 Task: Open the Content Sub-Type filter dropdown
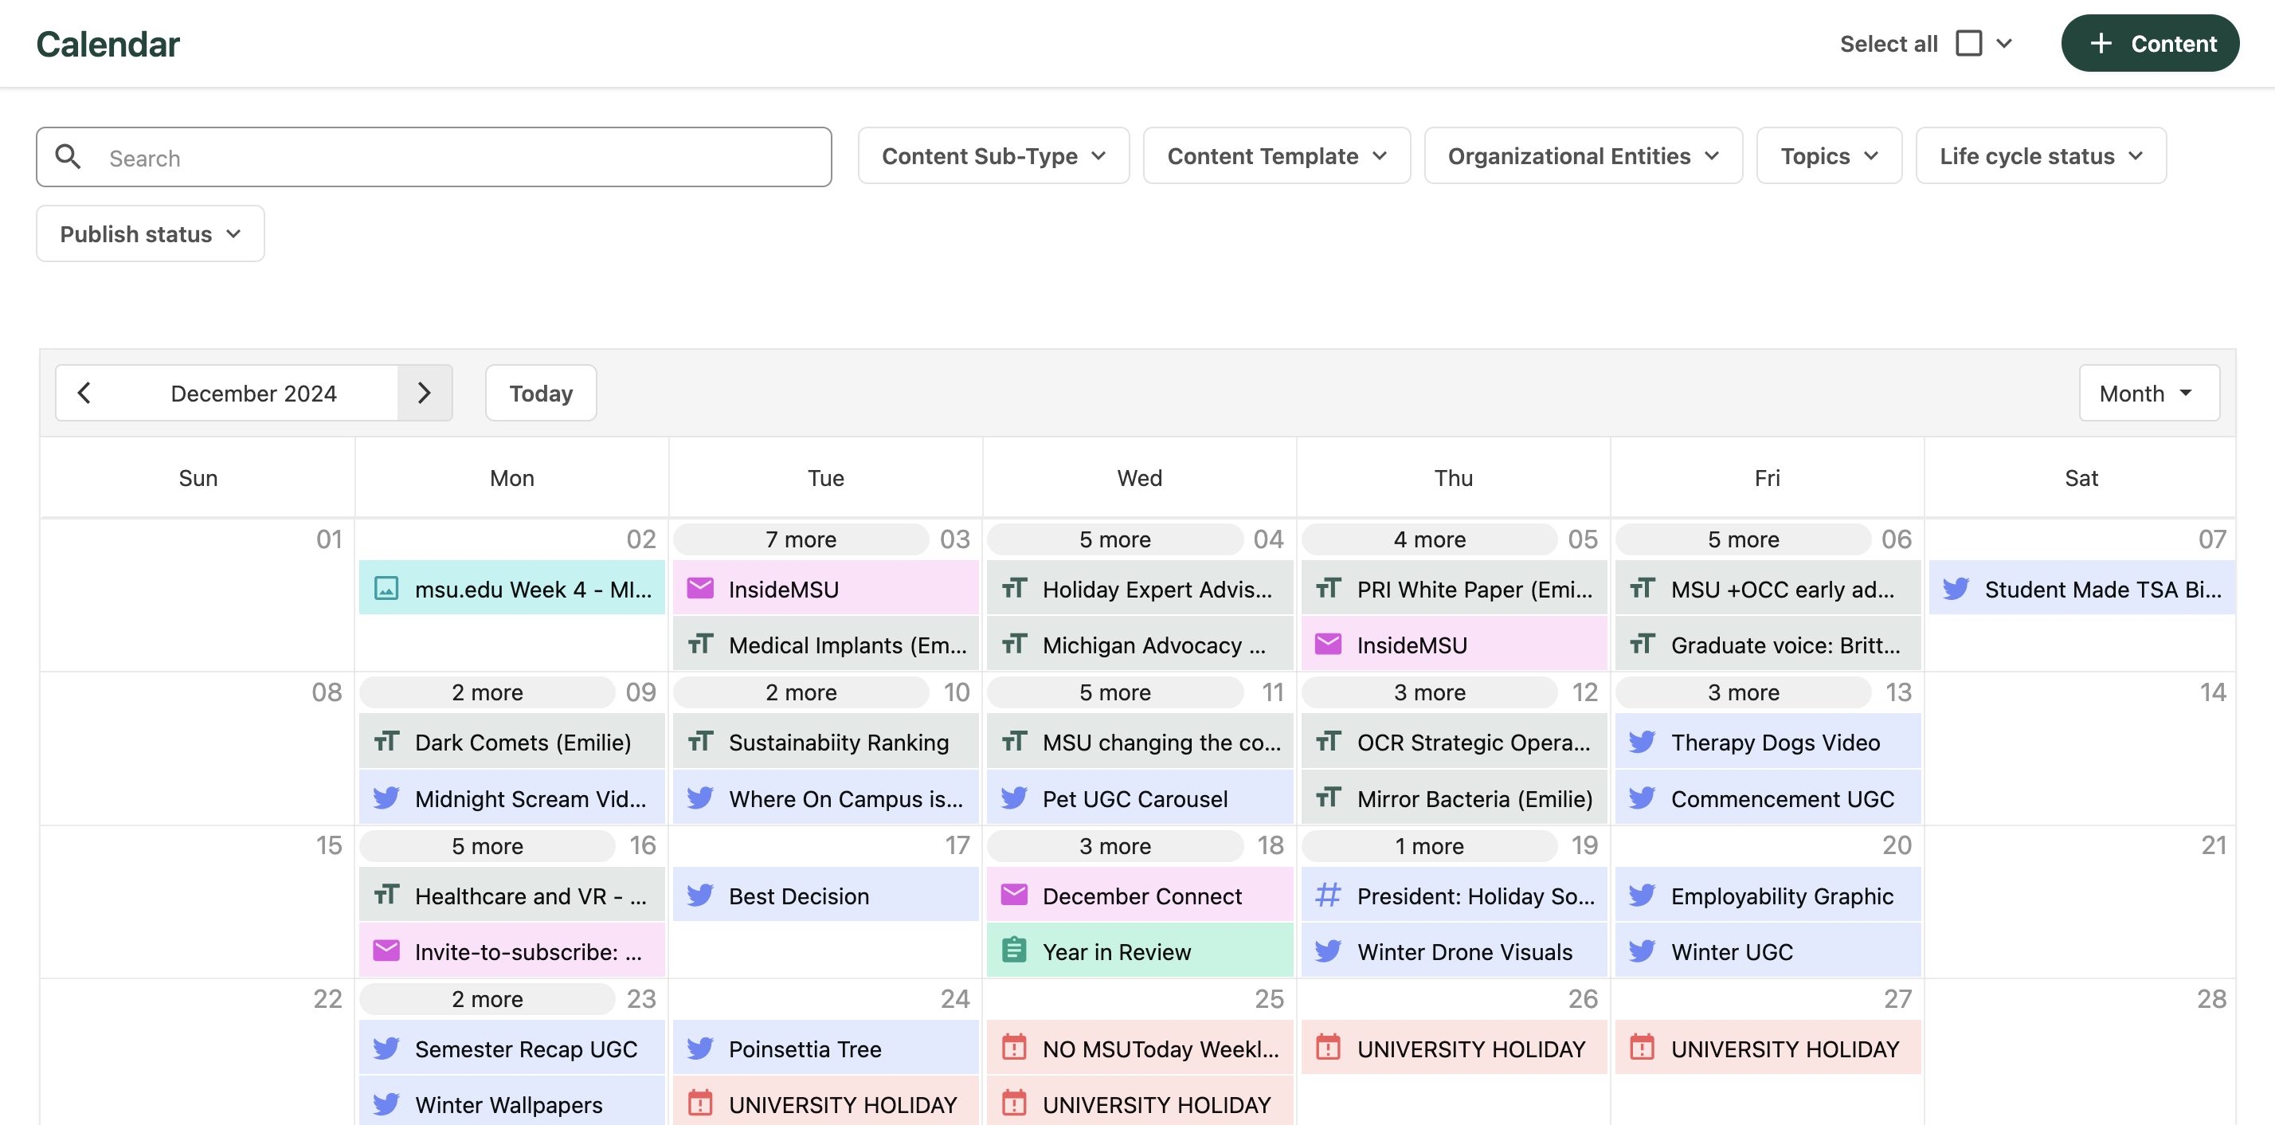tap(993, 156)
